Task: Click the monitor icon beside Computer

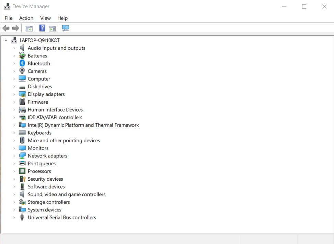Action: pyautogui.click(x=22, y=79)
